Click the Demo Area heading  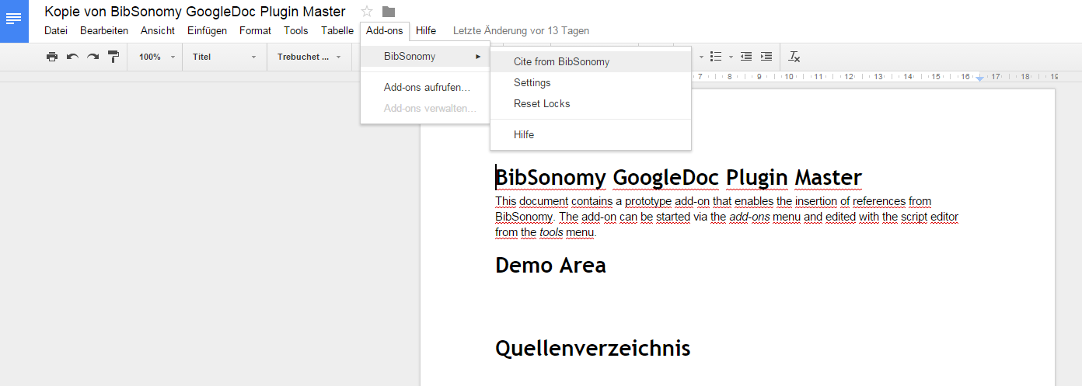coord(550,265)
